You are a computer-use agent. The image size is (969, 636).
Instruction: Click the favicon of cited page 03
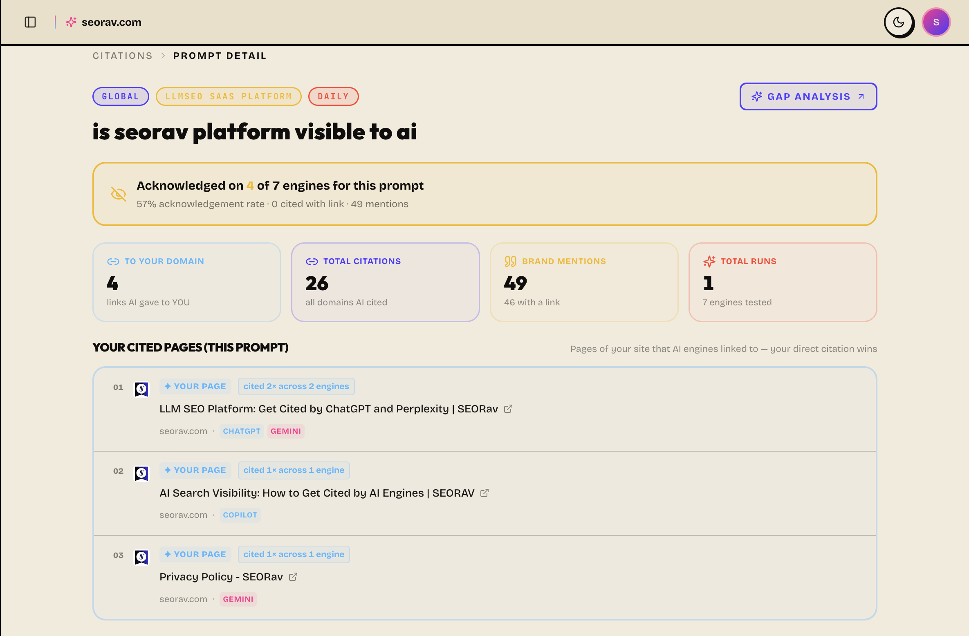[141, 557]
